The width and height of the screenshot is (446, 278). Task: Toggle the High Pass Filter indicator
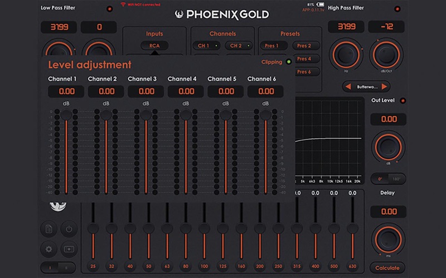(397, 9)
